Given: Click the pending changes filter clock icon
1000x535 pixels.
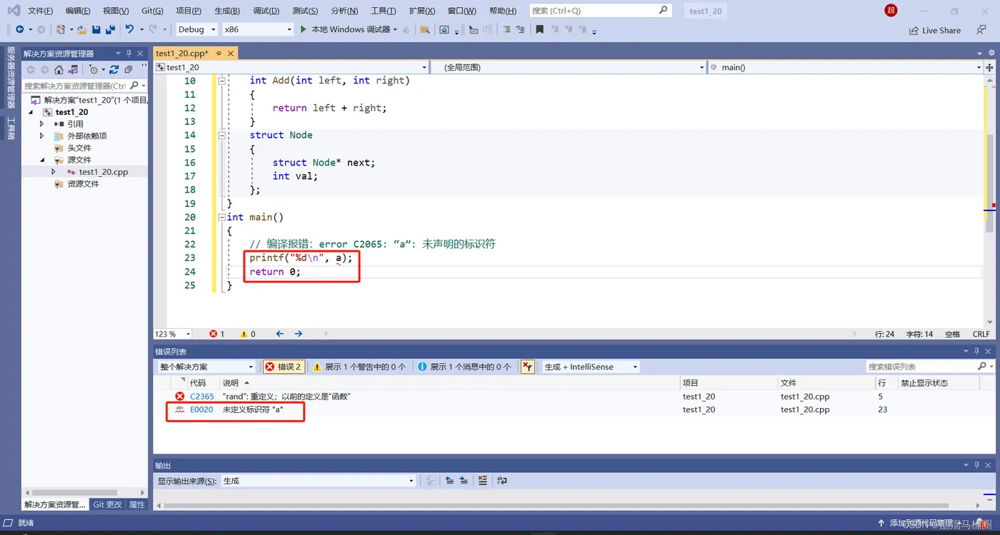Looking at the screenshot, I should click(94, 69).
